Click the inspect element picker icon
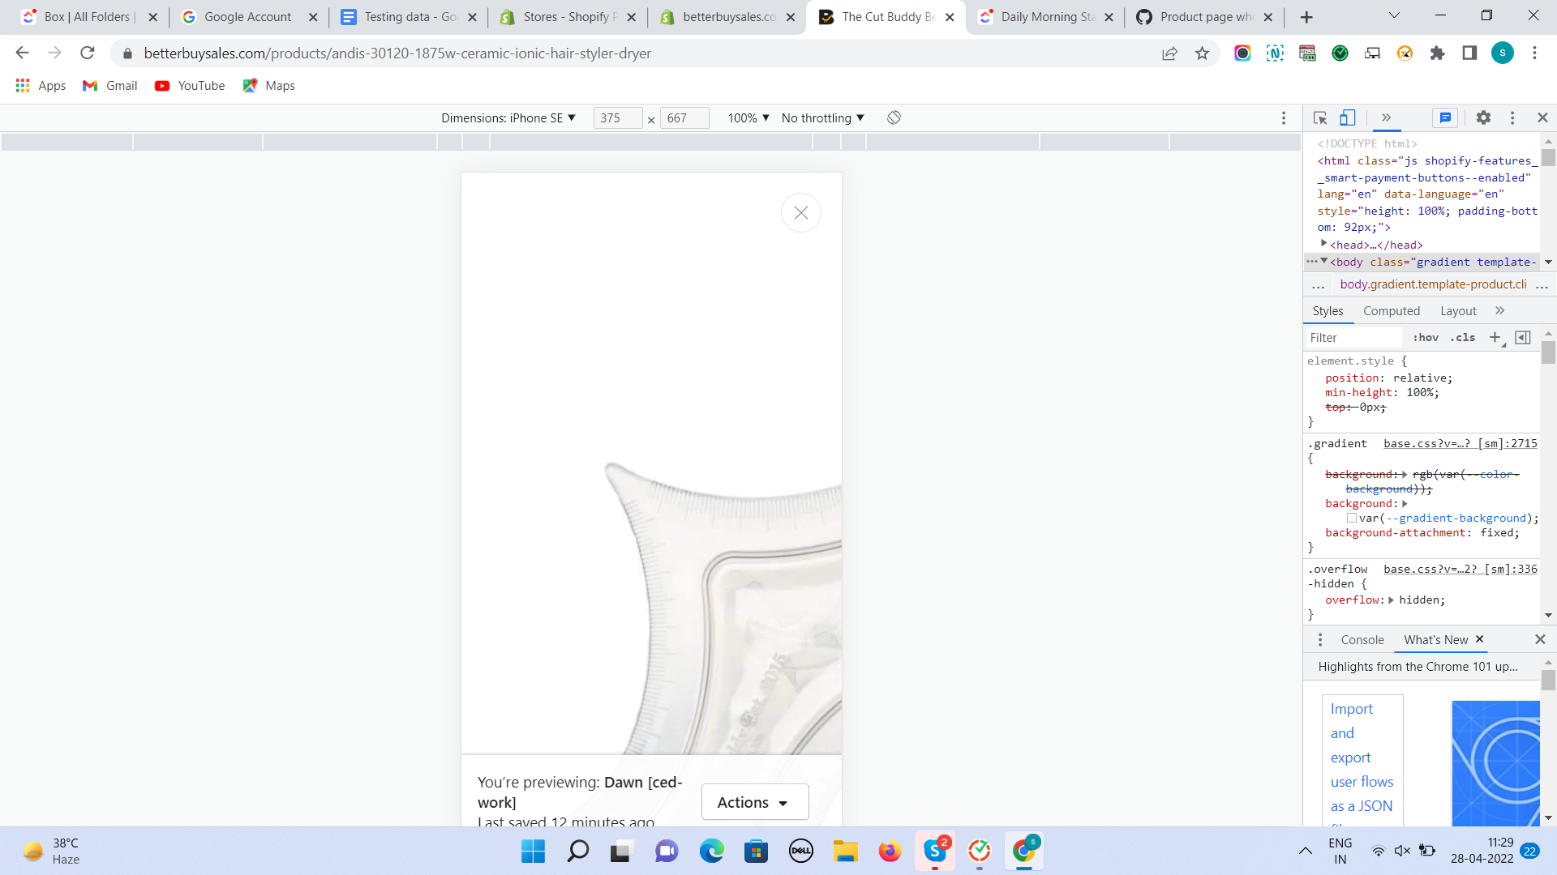The image size is (1557, 875). pos(1320,118)
